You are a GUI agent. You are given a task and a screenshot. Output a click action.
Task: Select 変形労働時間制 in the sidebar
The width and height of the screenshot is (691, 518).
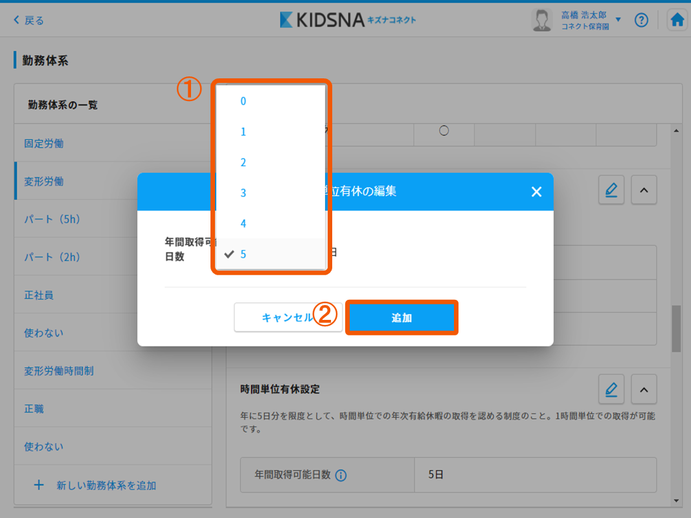point(59,371)
